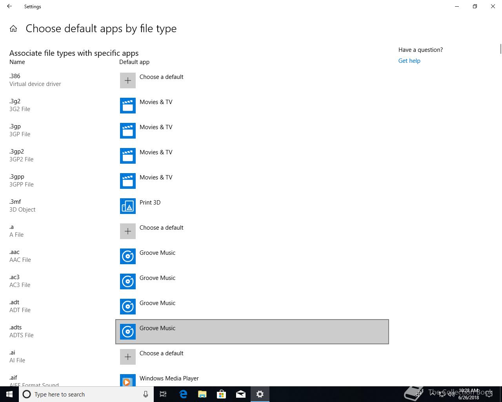Image resolution: width=502 pixels, height=402 pixels.
Task: Launch Microsoft Edge from taskbar
Action: click(x=183, y=394)
